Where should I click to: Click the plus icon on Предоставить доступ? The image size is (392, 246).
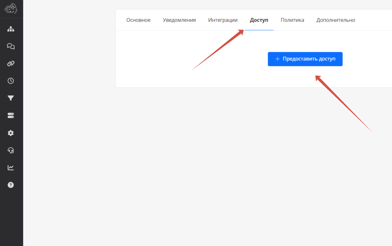pos(278,59)
